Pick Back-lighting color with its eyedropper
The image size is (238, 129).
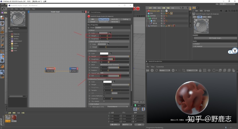pyautogui.click(x=108, y=44)
